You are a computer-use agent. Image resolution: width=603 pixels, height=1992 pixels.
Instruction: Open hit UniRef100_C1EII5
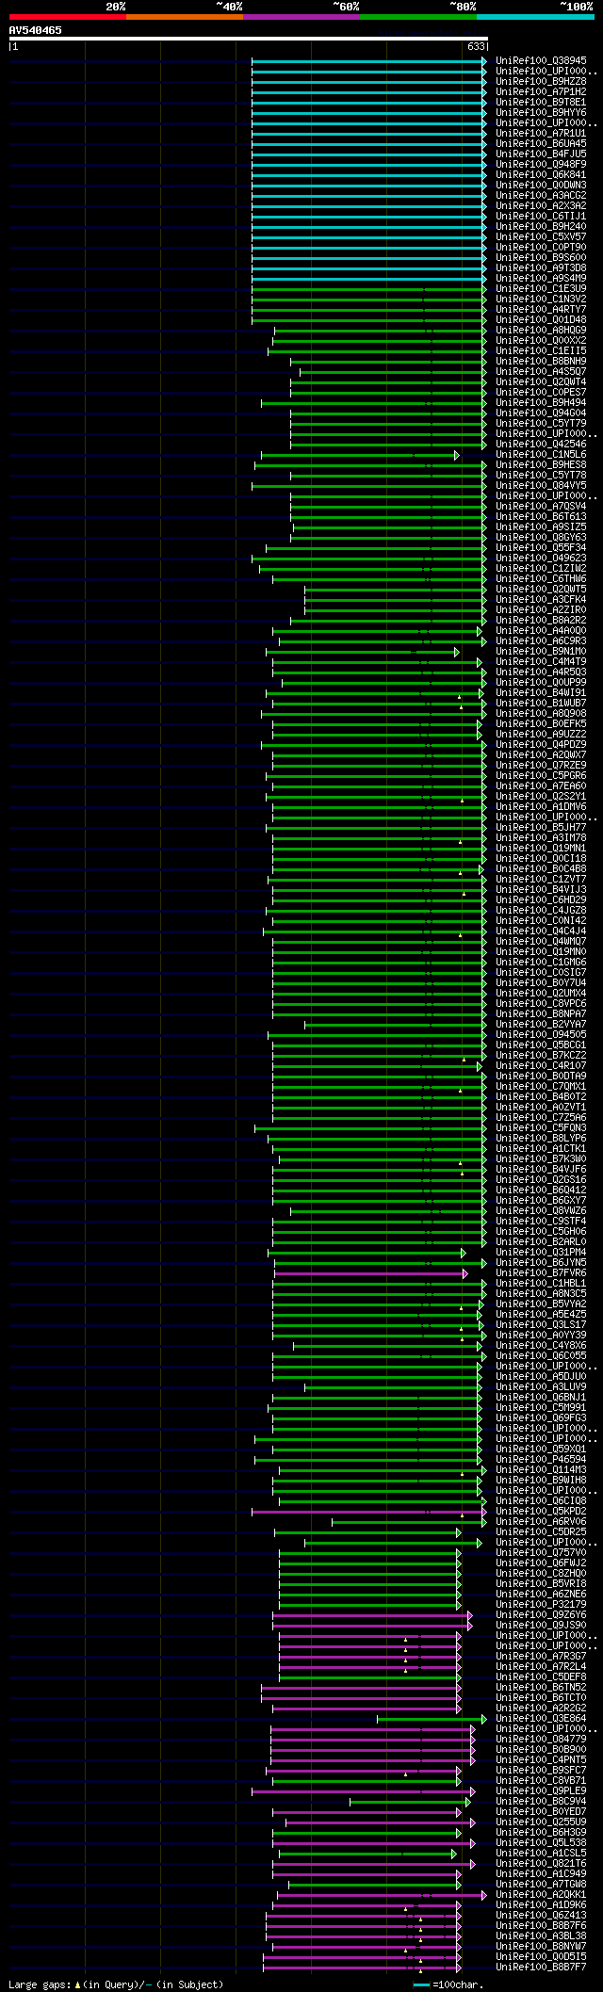coord(541,351)
